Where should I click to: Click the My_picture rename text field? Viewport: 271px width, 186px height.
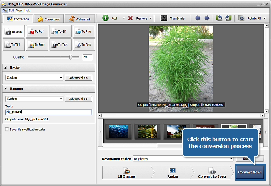49,112
